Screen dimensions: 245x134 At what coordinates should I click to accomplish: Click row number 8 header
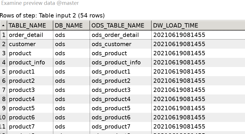[4, 99]
